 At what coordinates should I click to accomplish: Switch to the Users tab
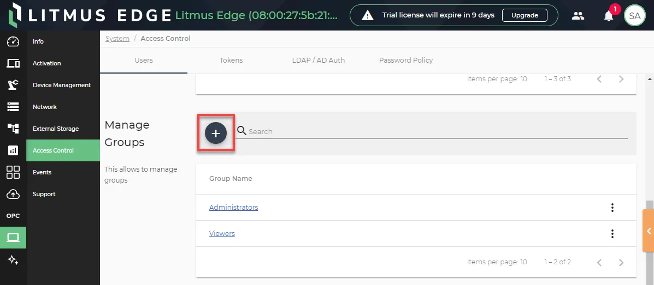[x=144, y=60]
